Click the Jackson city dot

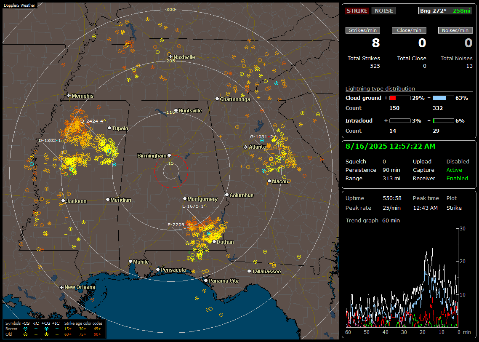63,201
